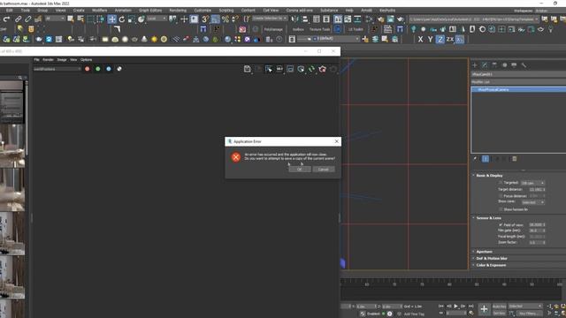This screenshot has height=318, width=566.
Task: Toggle the green channel in render window
Action: pyautogui.click(x=98, y=69)
